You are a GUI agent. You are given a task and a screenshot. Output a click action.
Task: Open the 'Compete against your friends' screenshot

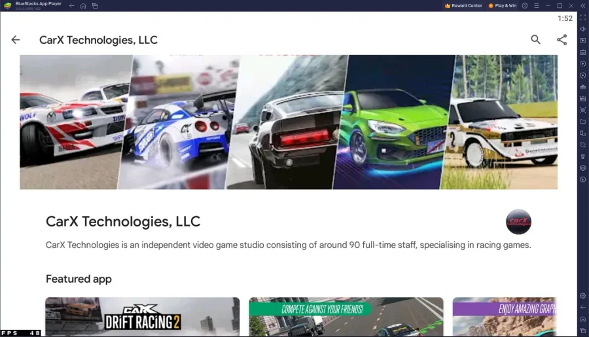coord(346,317)
